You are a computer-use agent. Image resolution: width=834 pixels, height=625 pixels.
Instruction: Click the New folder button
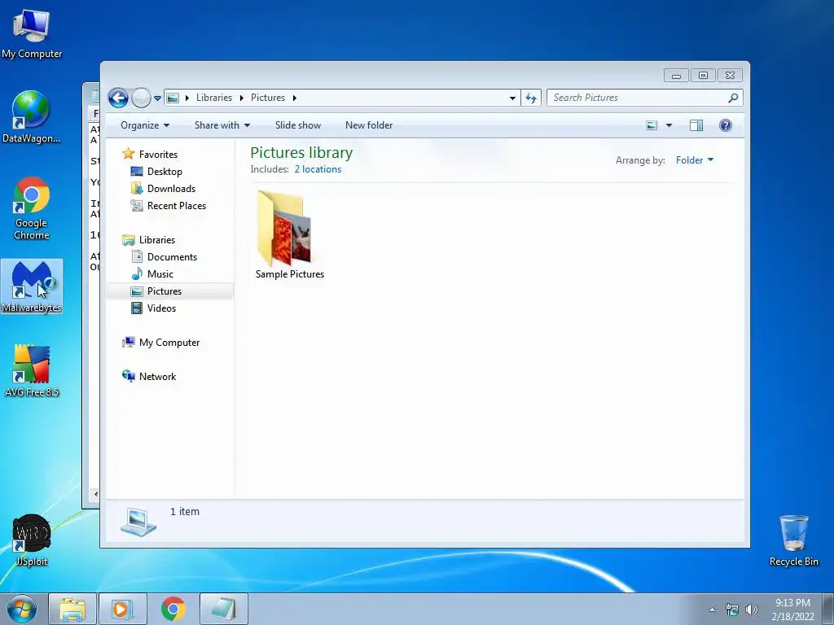(369, 125)
